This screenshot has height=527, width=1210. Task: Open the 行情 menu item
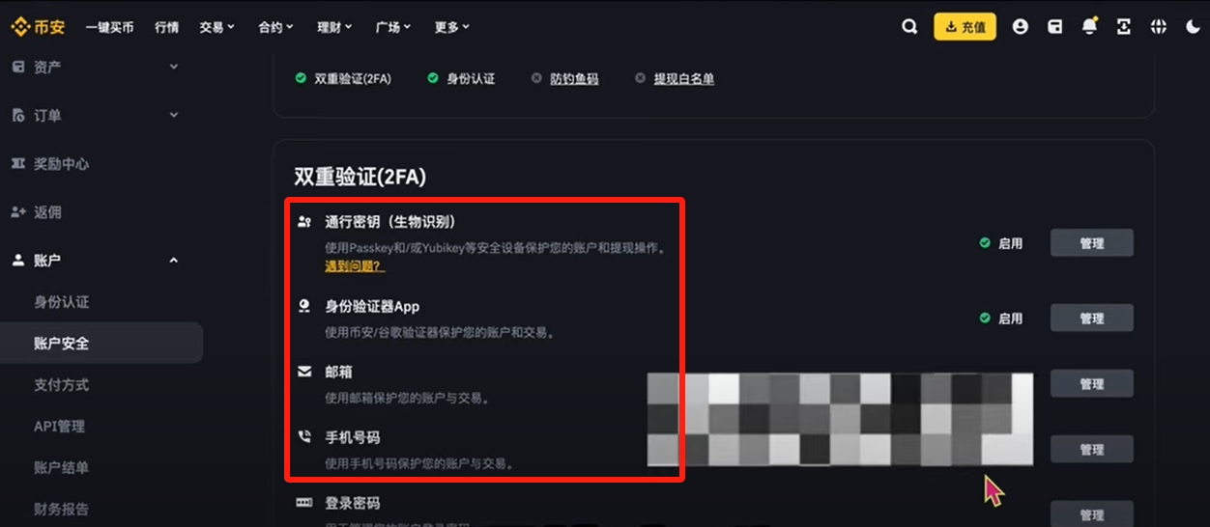(x=166, y=27)
